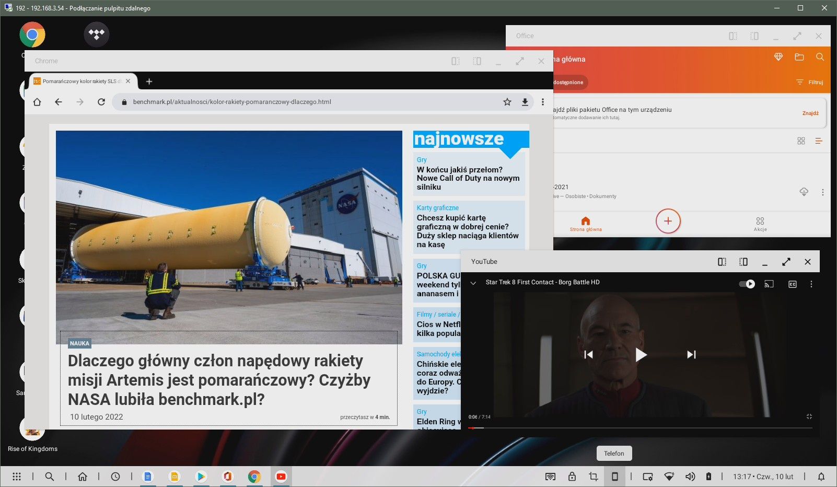
Task: Open graphics card shop news item
Action: tap(468, 231)
